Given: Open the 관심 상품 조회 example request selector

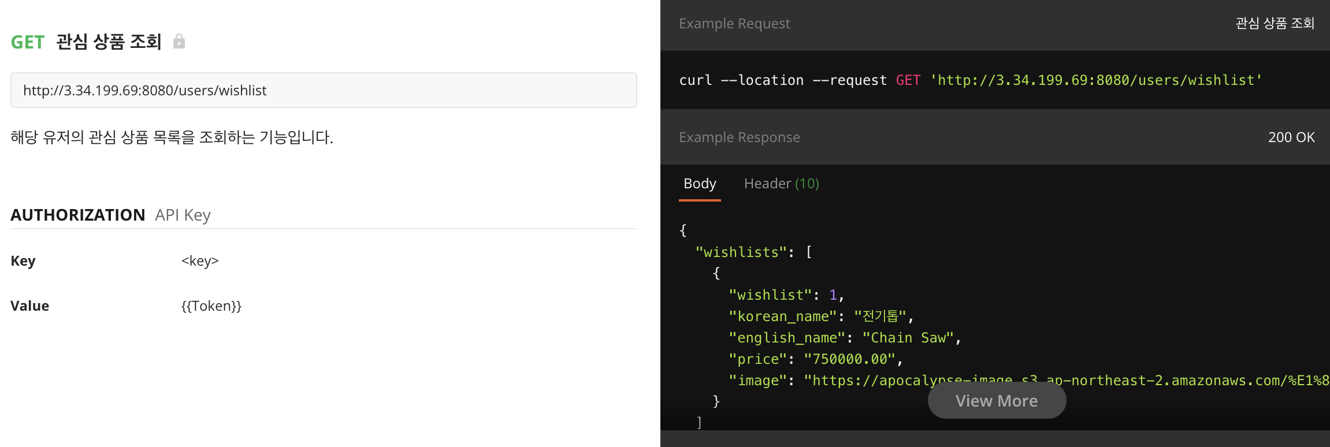Looking at the screenshot, I should [1275, 23].
